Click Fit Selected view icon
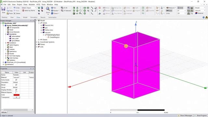208x117 pixels. (x=62, y=11)
